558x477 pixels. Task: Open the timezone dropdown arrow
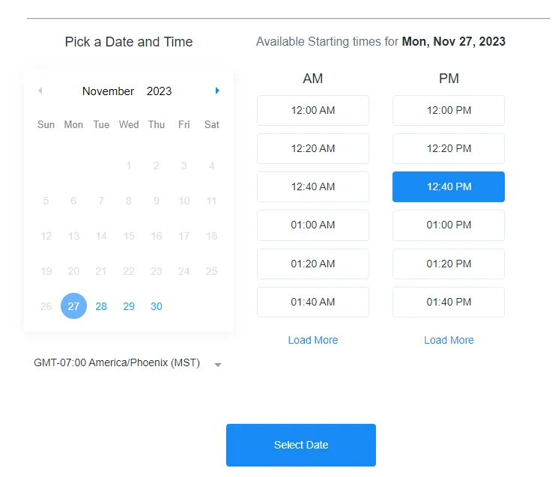[x=218, y=365]
